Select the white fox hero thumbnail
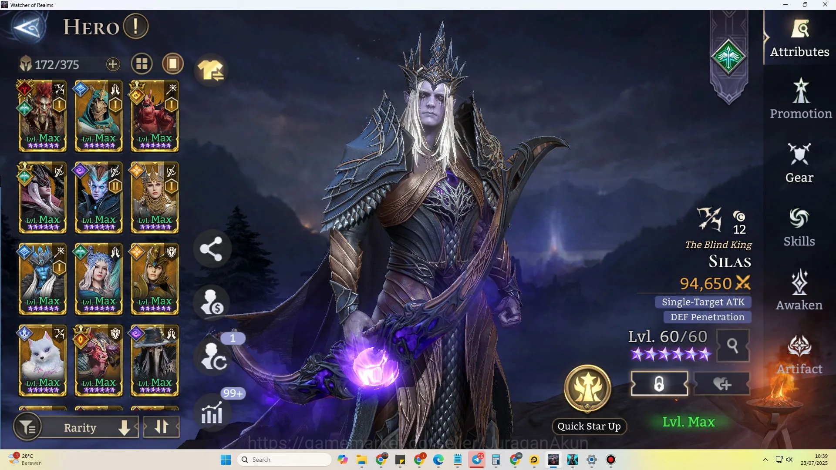This screenshot has width=836, height=470. point(42,361)
